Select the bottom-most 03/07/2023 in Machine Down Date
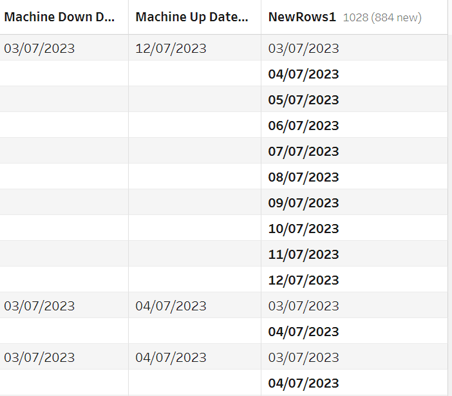 click(39, 357)
